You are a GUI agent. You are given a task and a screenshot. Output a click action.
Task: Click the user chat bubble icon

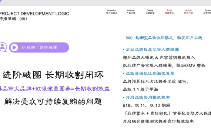tap(3, 47)
